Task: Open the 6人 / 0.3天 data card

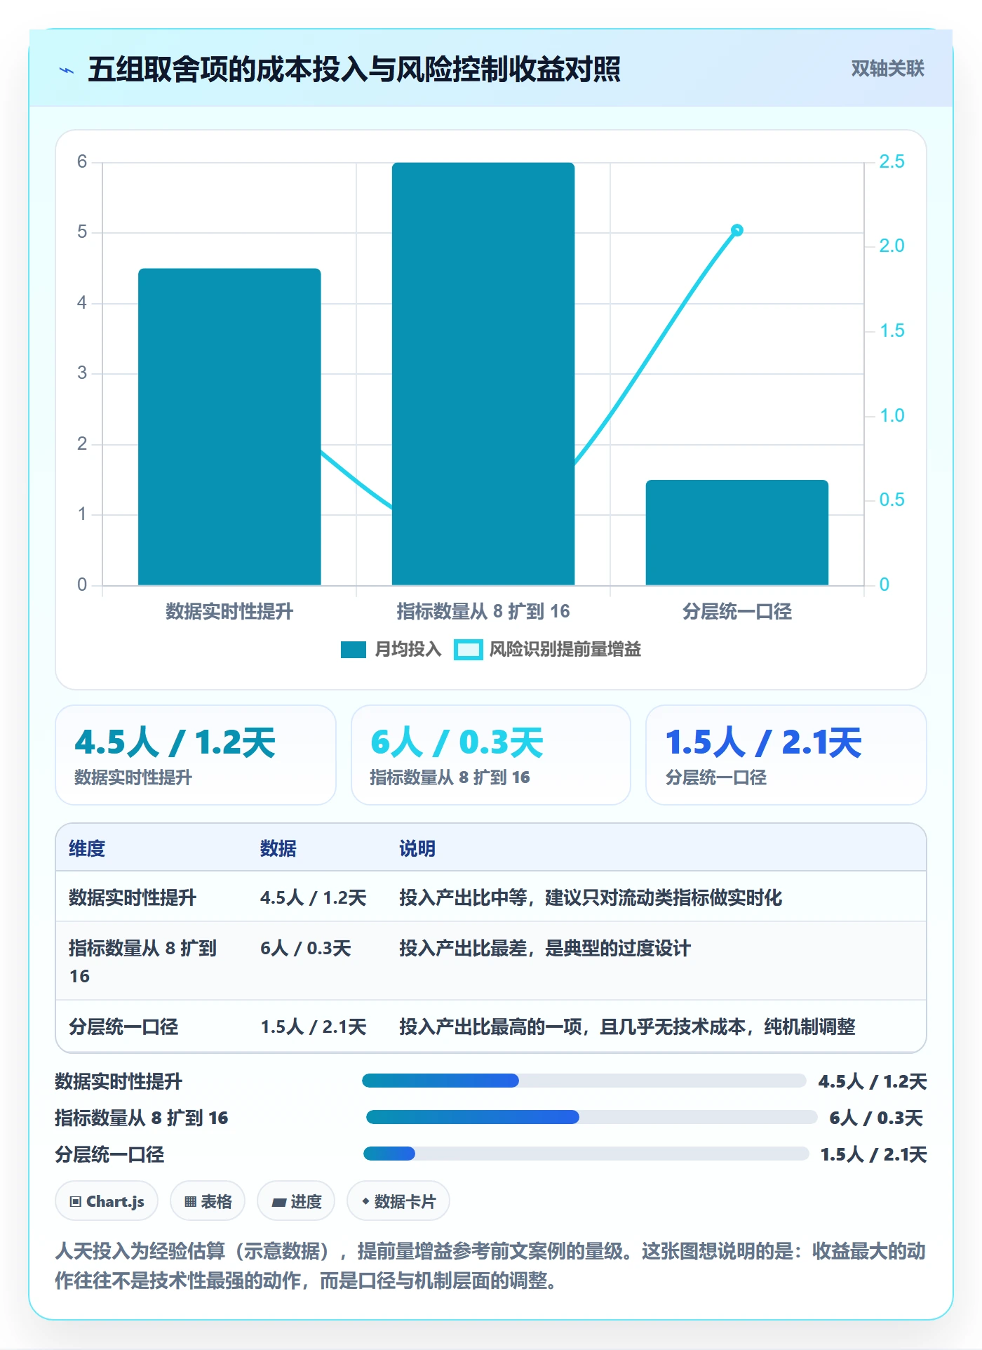Action: (491, 755)
